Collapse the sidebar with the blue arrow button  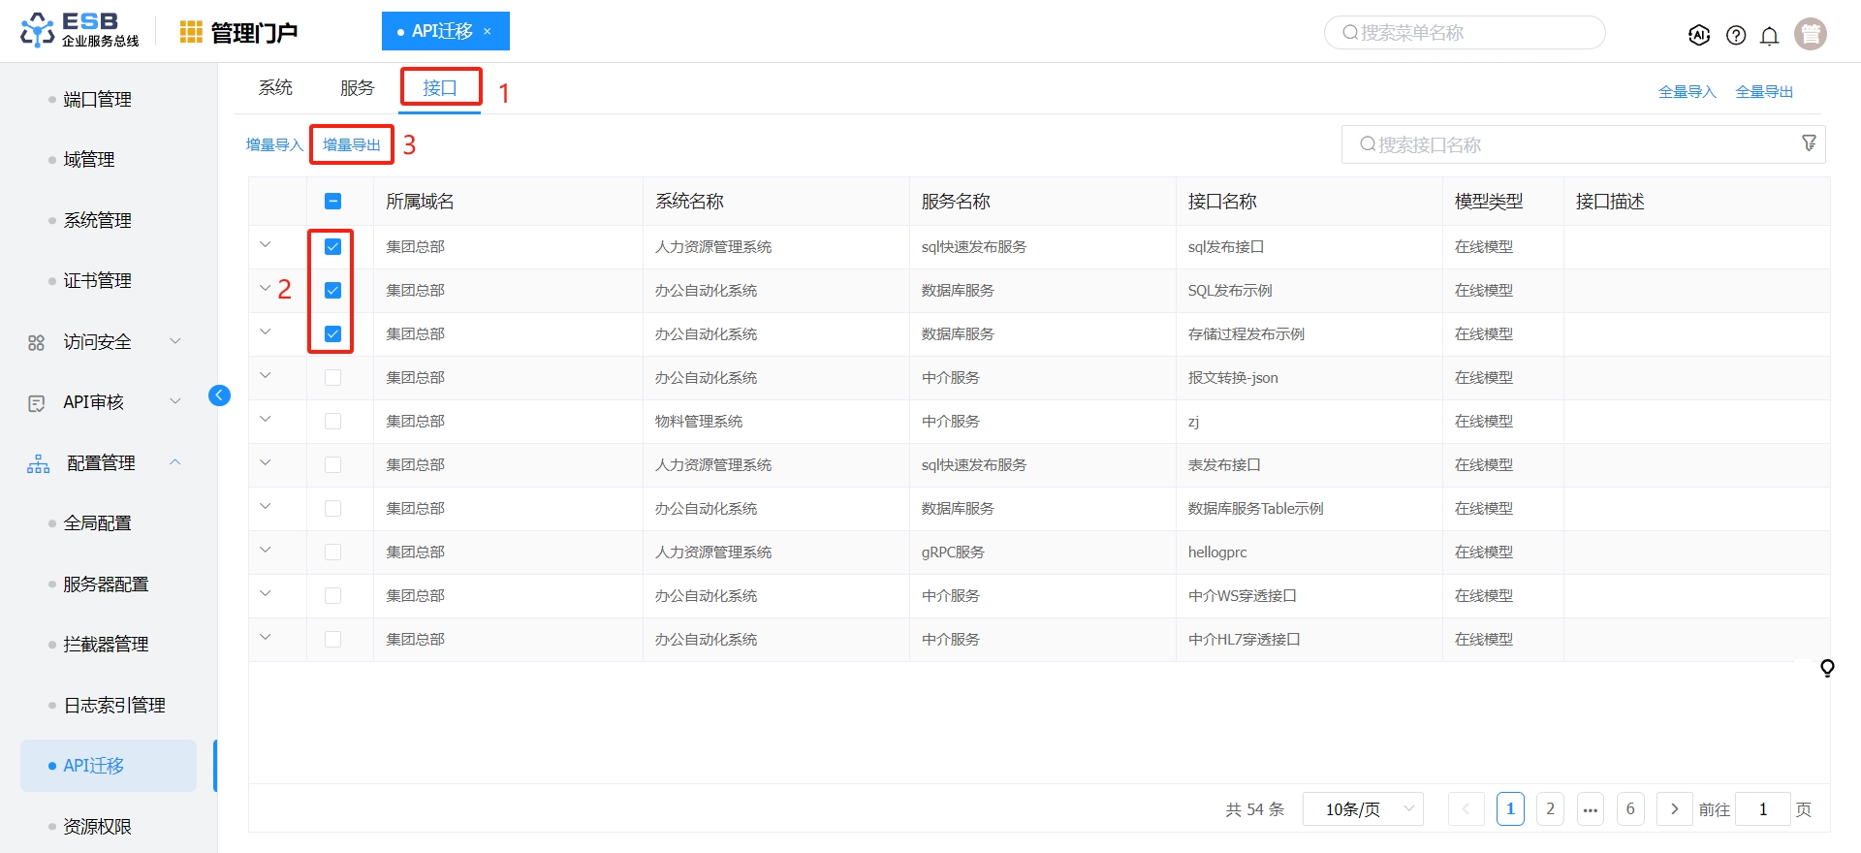(x=219, y=395)
